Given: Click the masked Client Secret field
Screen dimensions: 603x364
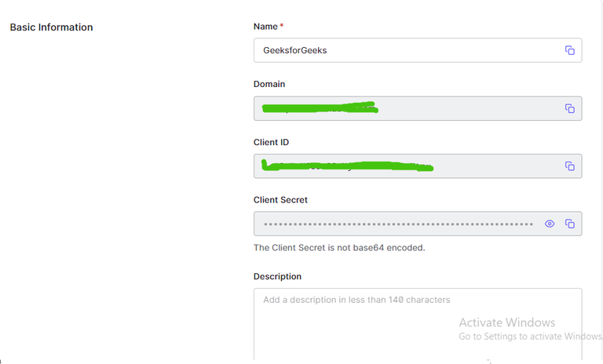Looking at the screenshot, I should coord(393,224).
